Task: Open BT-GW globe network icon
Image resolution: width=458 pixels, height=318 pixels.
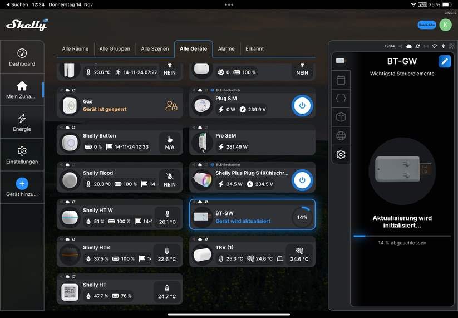Action: [x=341, y=136]
